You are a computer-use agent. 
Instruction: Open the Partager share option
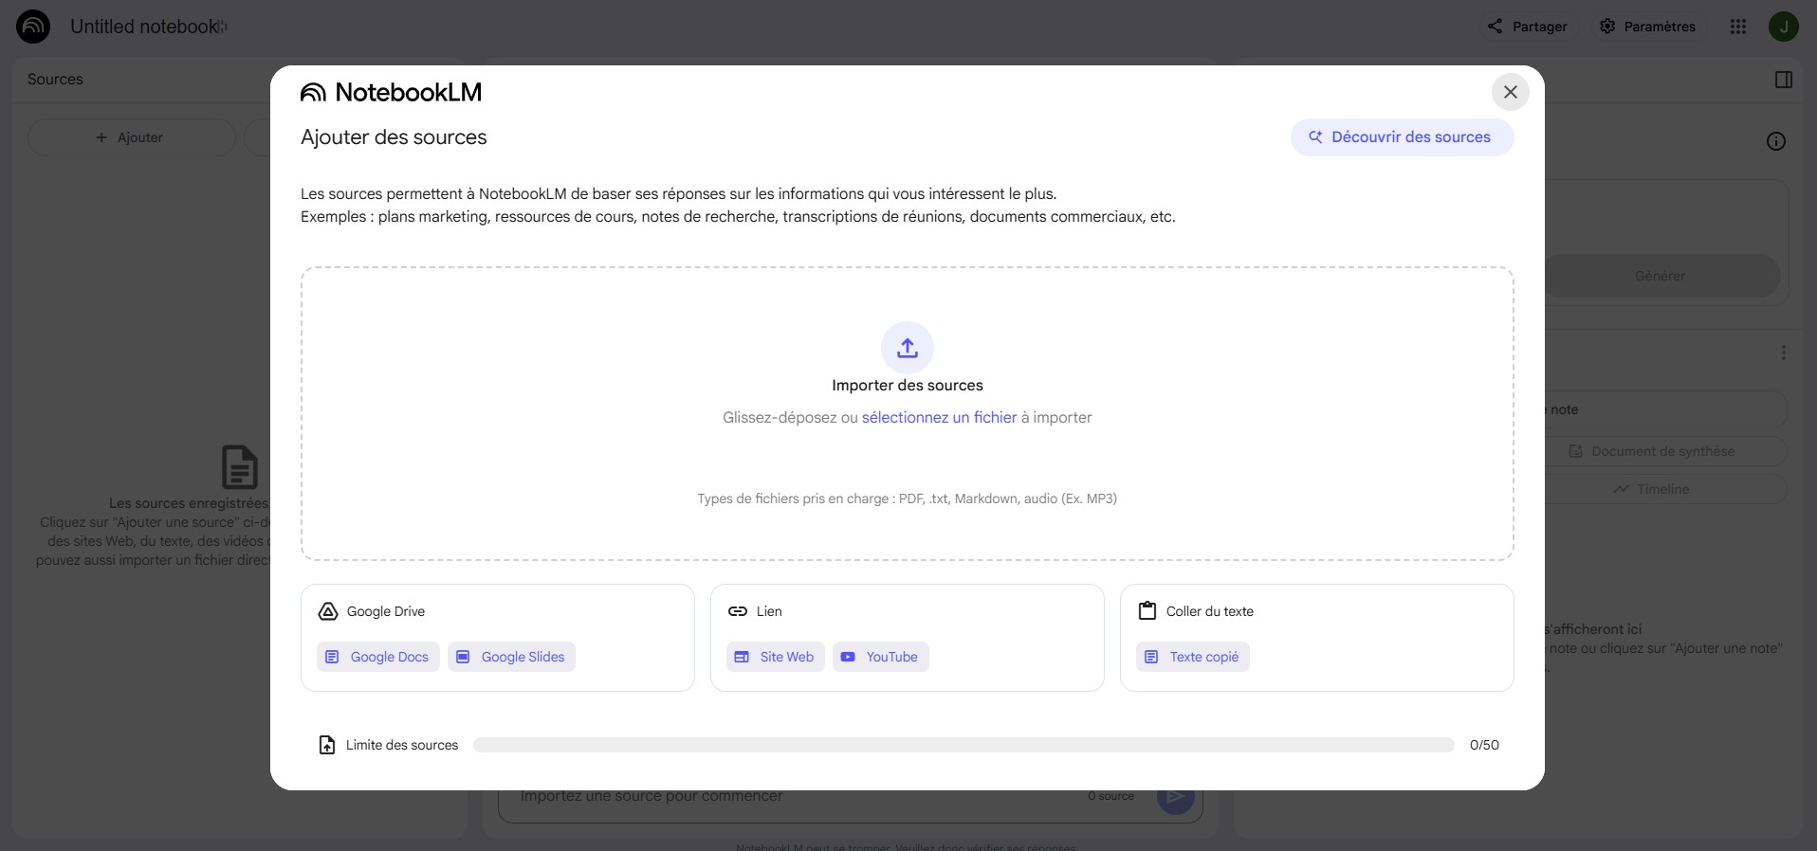point(1527,27)
